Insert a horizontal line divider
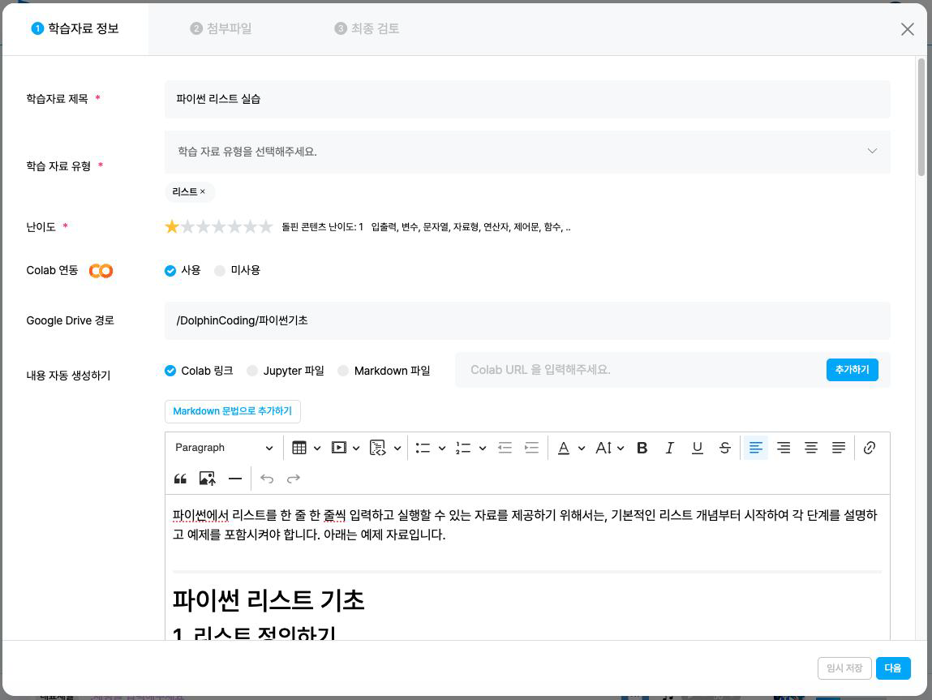This screenshot has width=932, height=700. tap(234, 479)
